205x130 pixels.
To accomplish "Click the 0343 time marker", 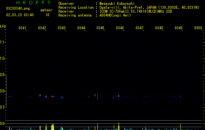I will coord(62,28).
